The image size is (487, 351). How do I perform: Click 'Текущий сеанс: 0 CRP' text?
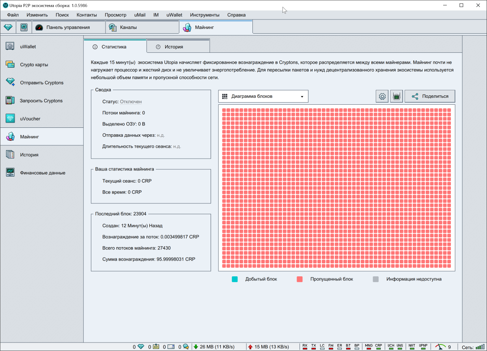(127, 181)
